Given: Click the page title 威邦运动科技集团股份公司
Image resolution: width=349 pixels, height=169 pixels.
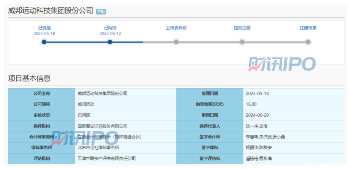Looking at the screenshot, I should [50, 10].
